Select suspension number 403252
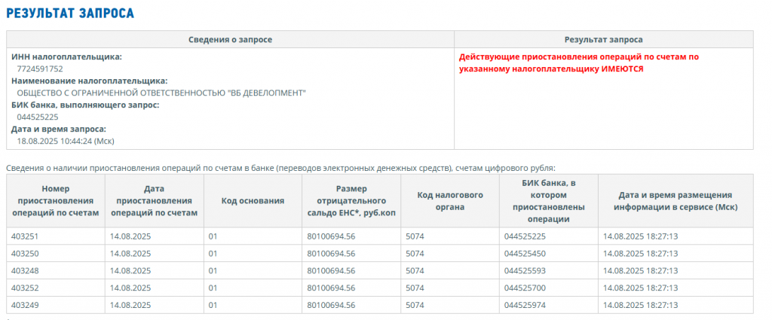This screenshot has width=772, height=320. [25, 288]
